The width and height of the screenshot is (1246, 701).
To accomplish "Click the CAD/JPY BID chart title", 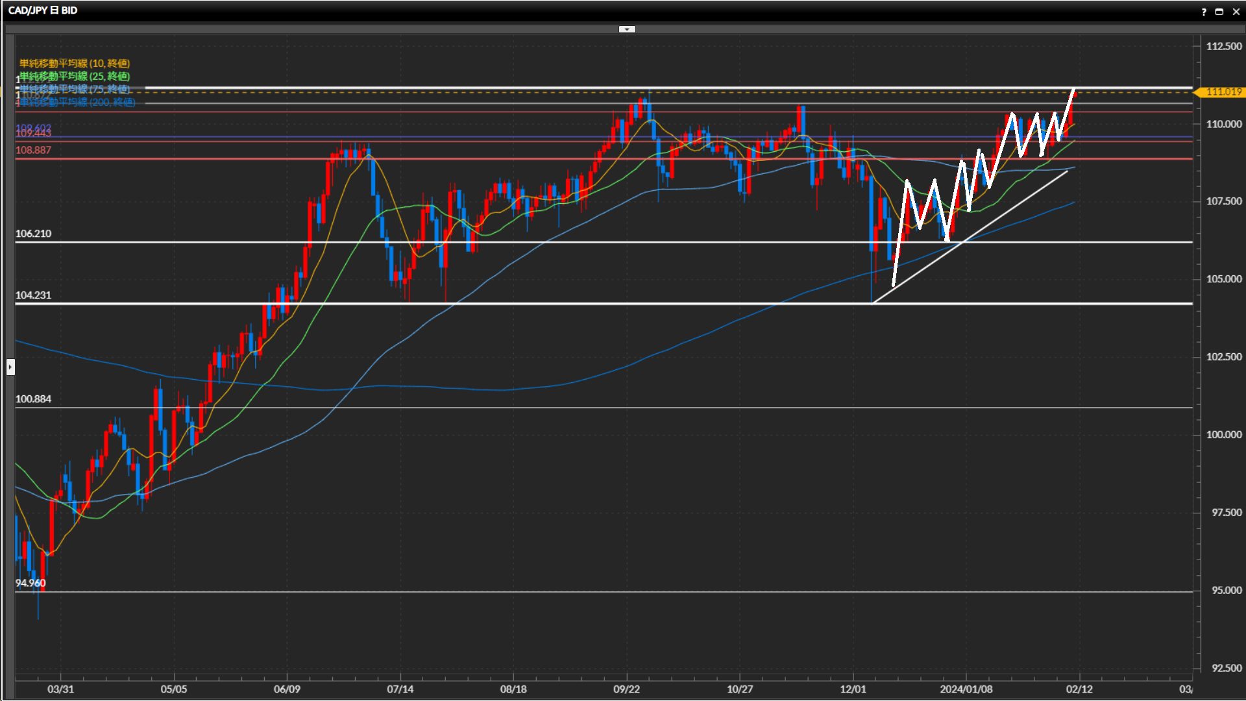I will tap(43, 10).
